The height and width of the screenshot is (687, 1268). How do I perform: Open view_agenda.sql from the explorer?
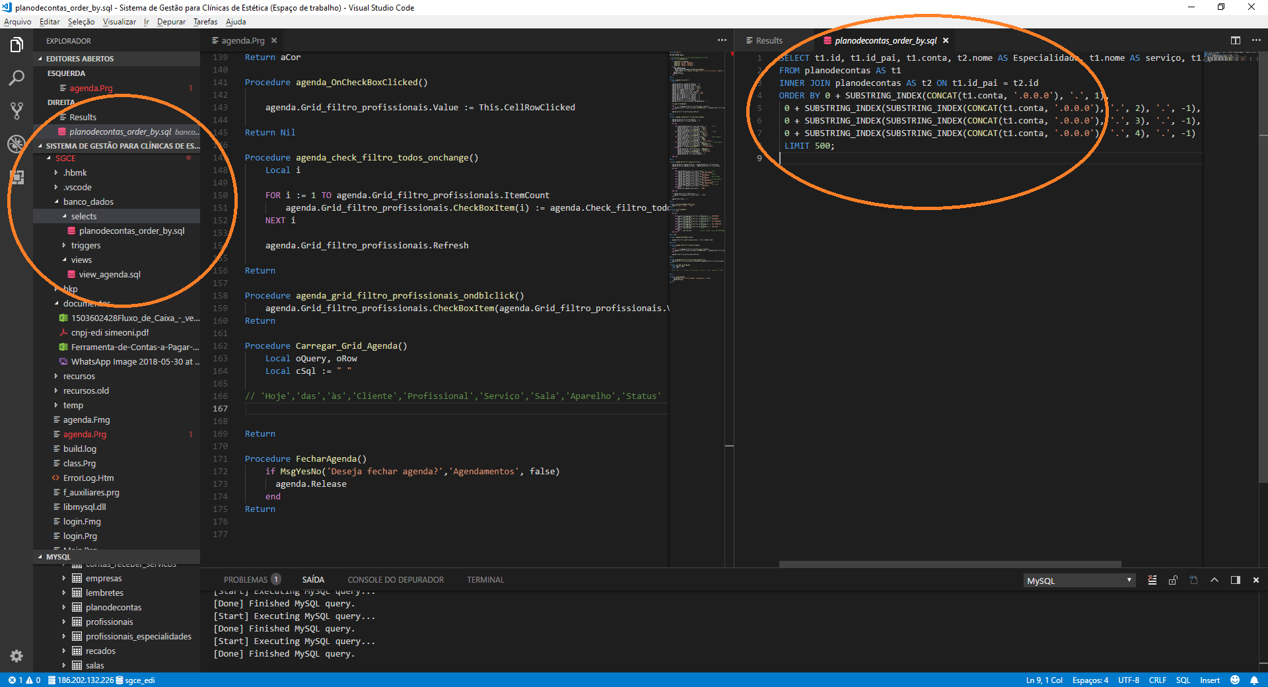click(110, 274)
